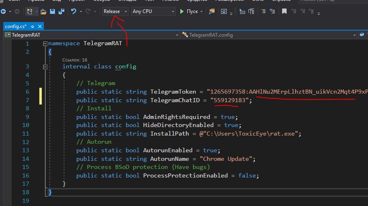Screen dimensions: 368x206
Task: Click the green Пуск start button
Action: coord(189,11)
